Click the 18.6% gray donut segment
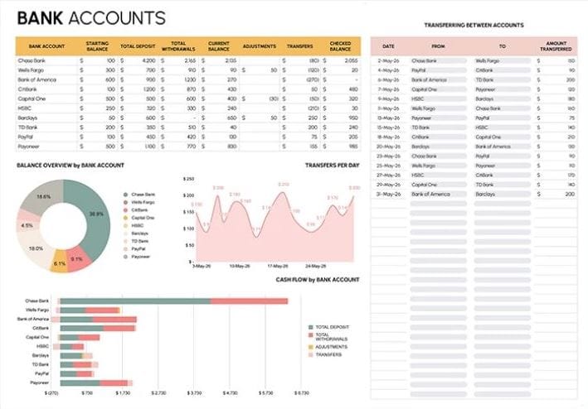Viewport: 588px width, 409px height. pos(43,197)
